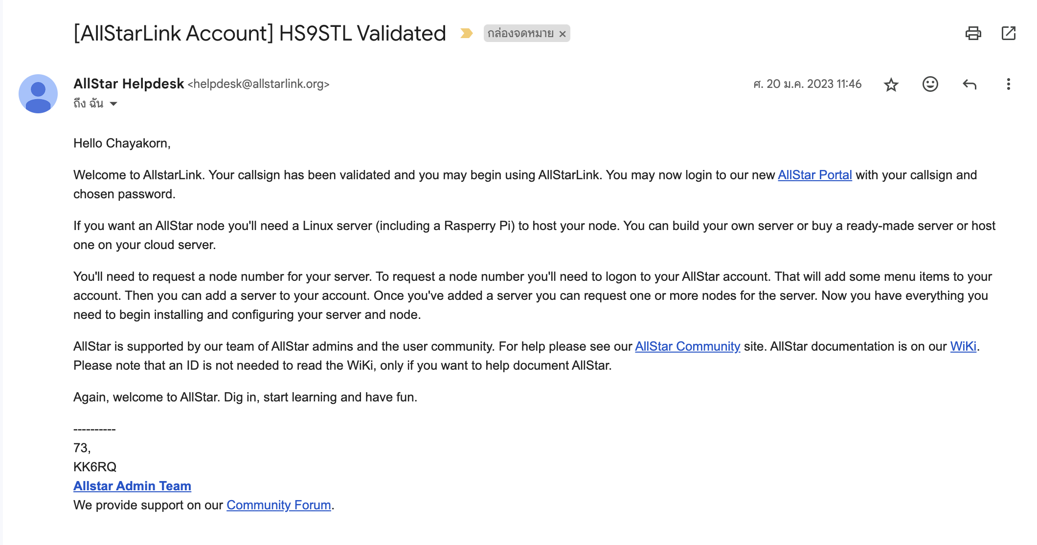Follow the Allstar Admin Team link
1037x545 pixels.
[132, 486]
